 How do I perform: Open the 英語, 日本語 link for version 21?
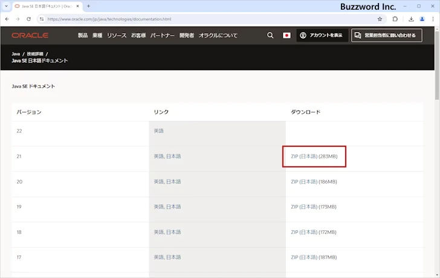pyautogui.click(x=167, y=157)
